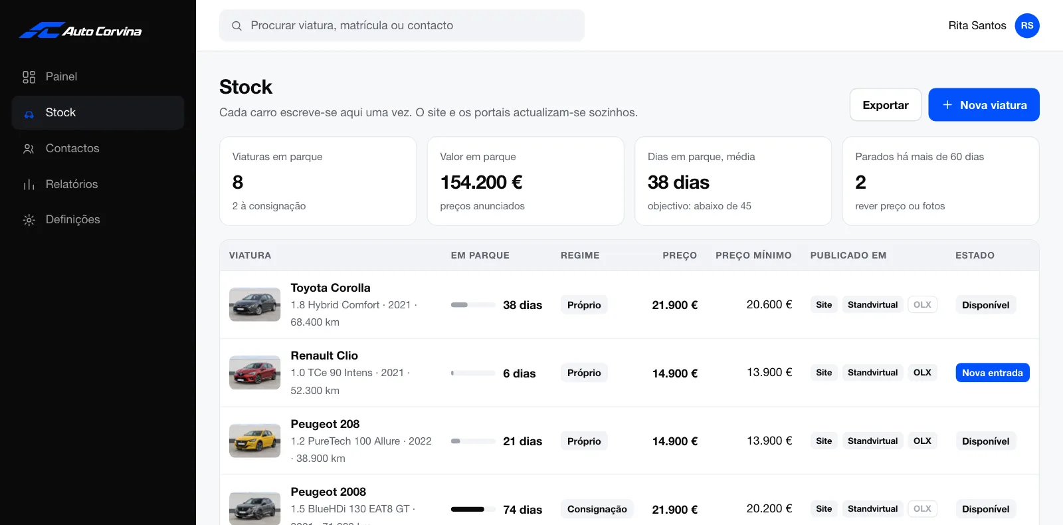Click the Peugeot 2008 days-in-park bar
Screen dimensions: 1063x525
[473, 510]
